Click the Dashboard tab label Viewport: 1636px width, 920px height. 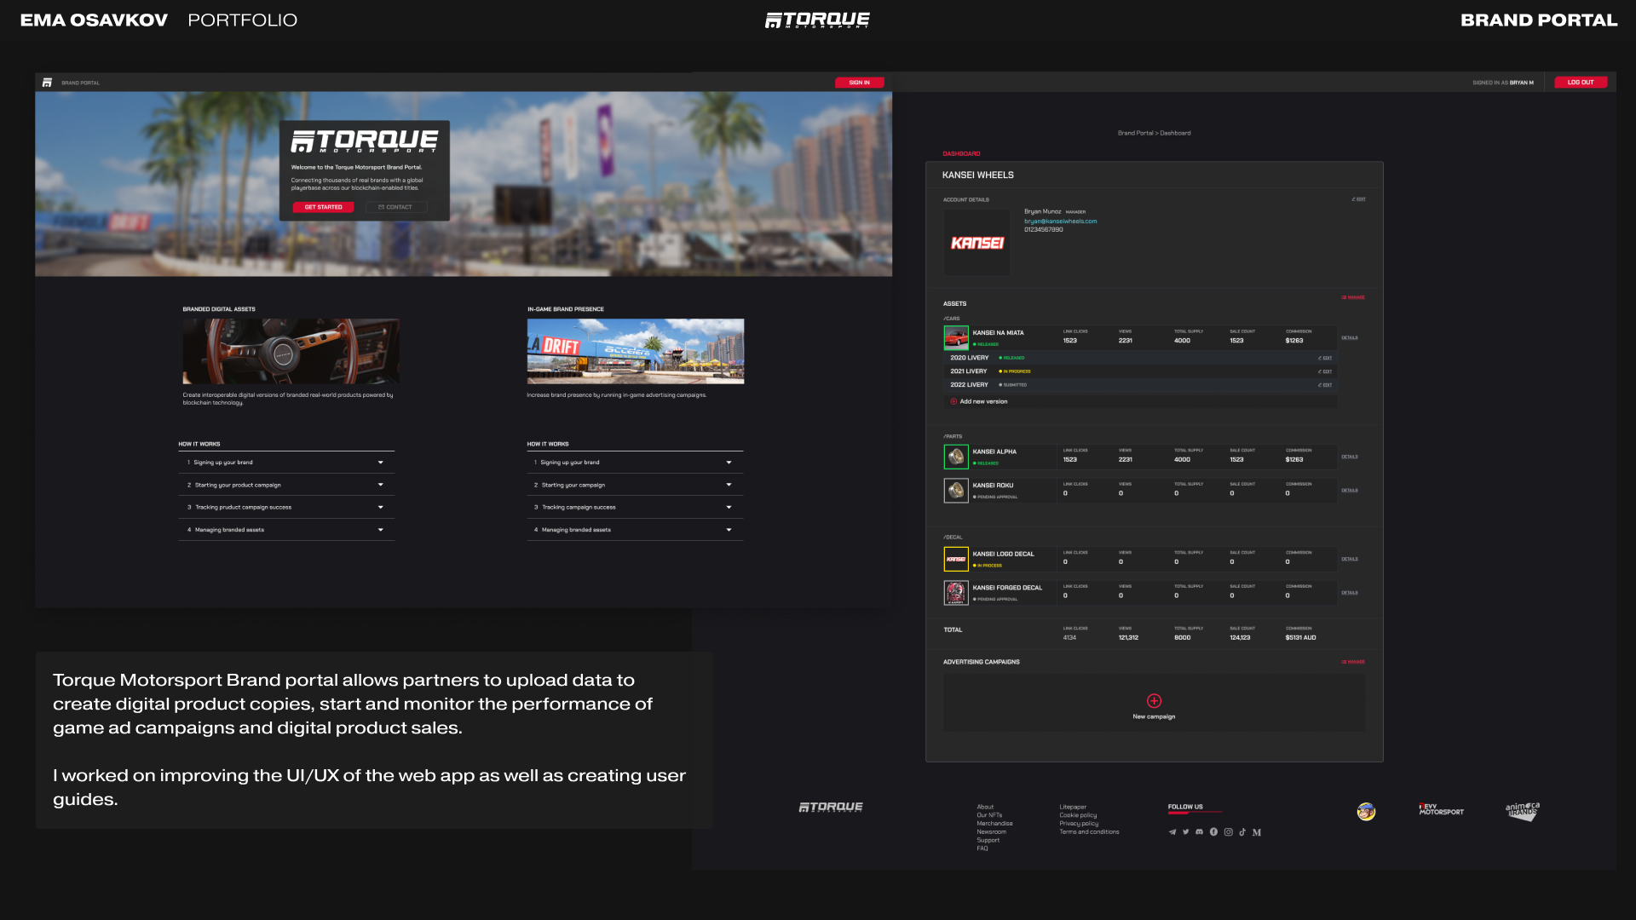(961, 154)
